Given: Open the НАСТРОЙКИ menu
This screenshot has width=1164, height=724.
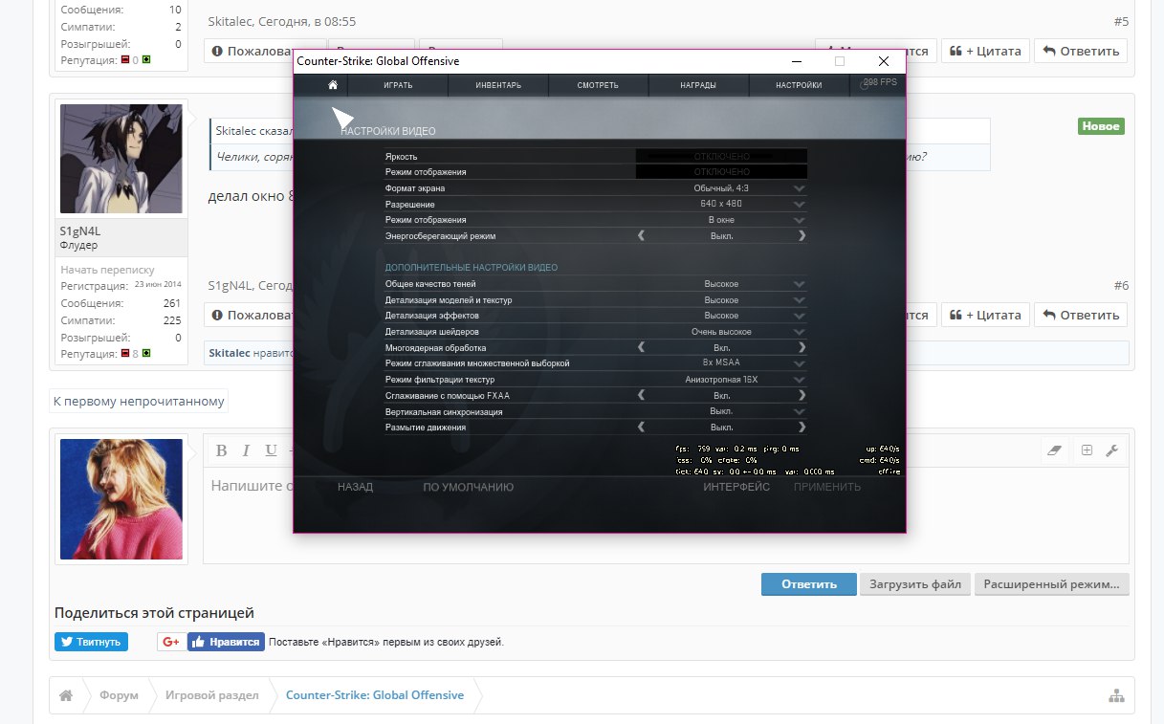Looking at the screenshot, I should tap(799, 85).
